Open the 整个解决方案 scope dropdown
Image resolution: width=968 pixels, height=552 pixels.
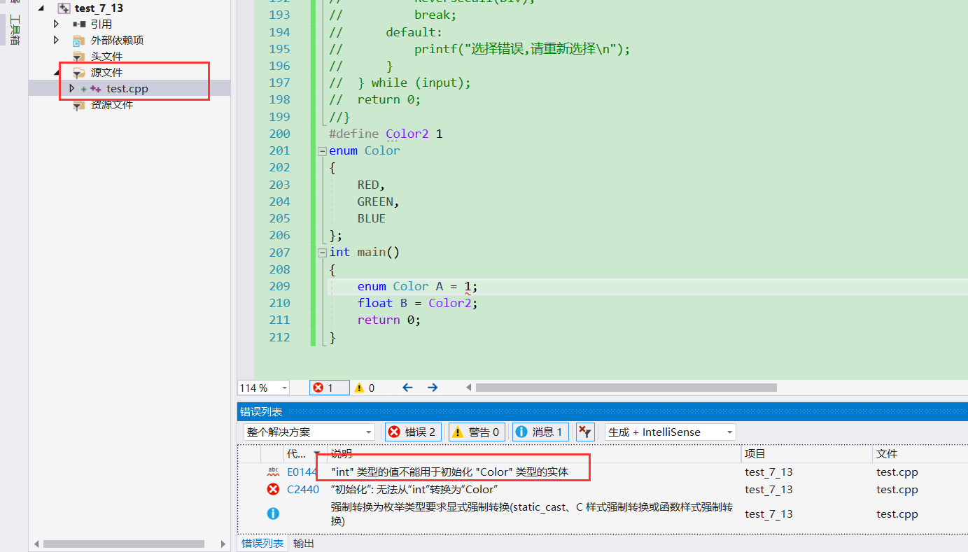tap(309, 432)
